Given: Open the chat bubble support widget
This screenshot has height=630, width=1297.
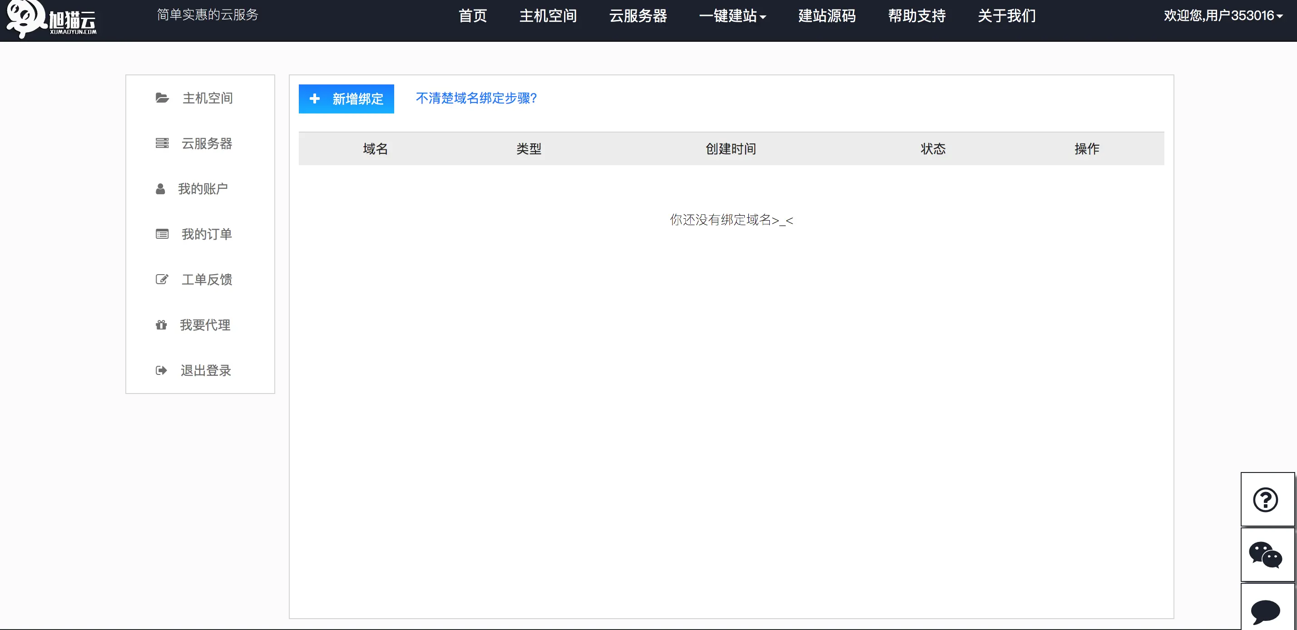Looking at the screenshot, I should [x=1266, y=610].
